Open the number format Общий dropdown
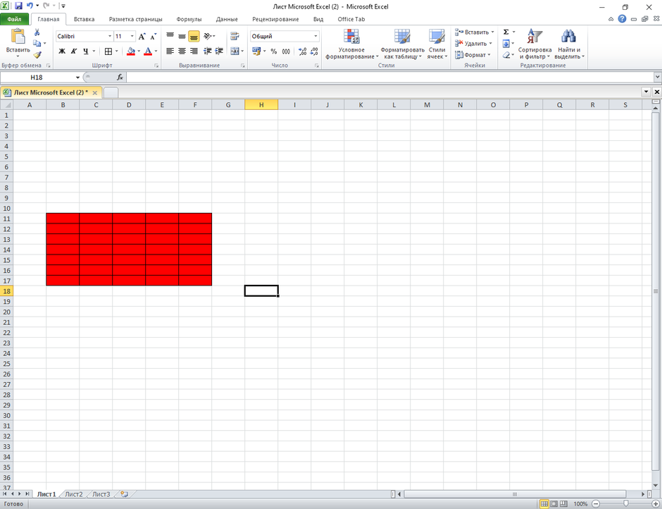The height and width of the screenshot is (509, 662). click(316, 37)
